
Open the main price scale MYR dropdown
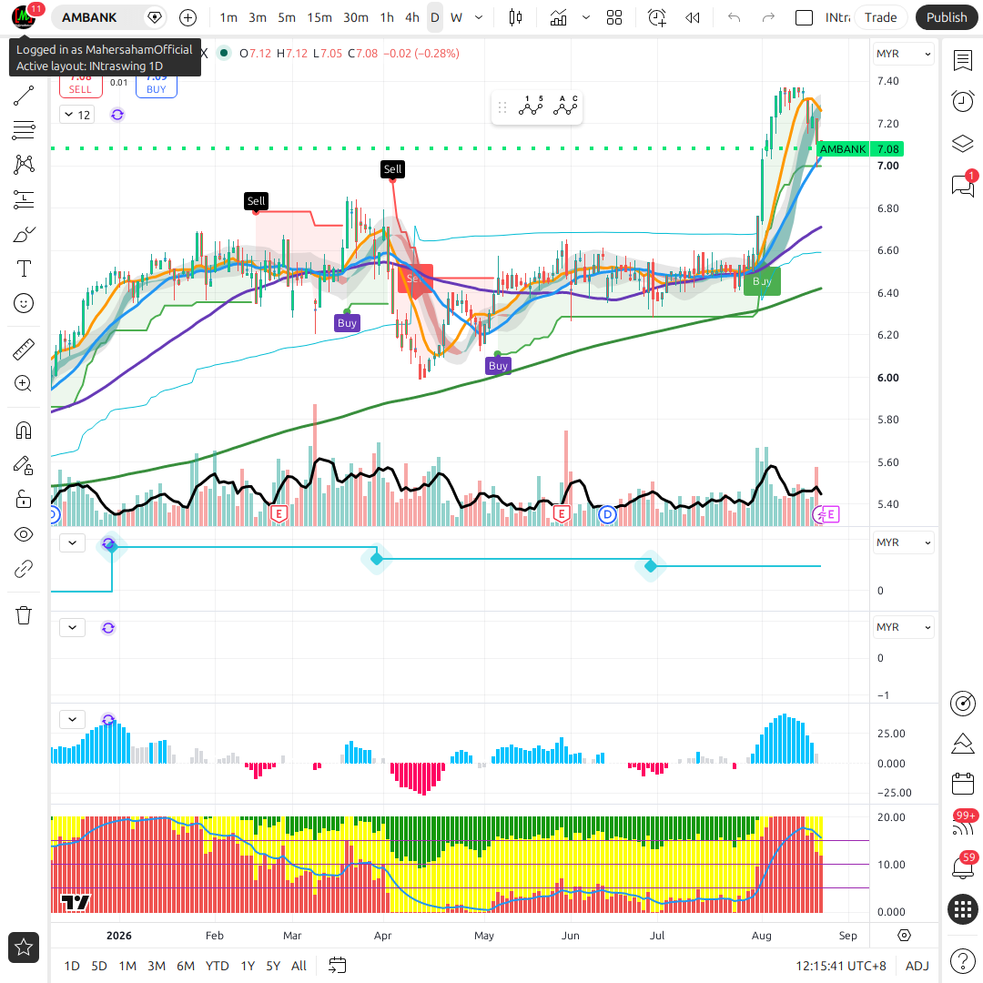pyautogui.click(x=903, y=54)
